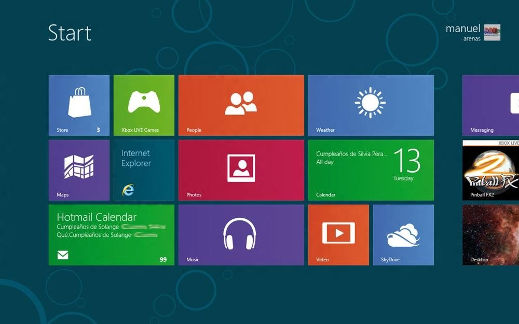Click the manuel user account picture
The height and width of the screenshot is (324, 519).
492,32
